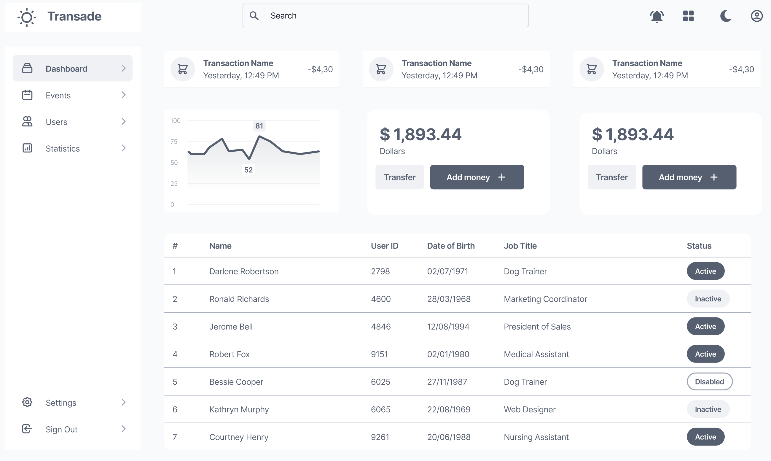Toggle Bessie Cooper's Disabled status
Viewport: 771px width, 461px height.
(710, 381)
